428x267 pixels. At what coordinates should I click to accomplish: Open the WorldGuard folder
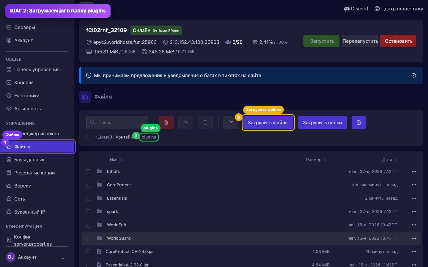pos(119,238)
